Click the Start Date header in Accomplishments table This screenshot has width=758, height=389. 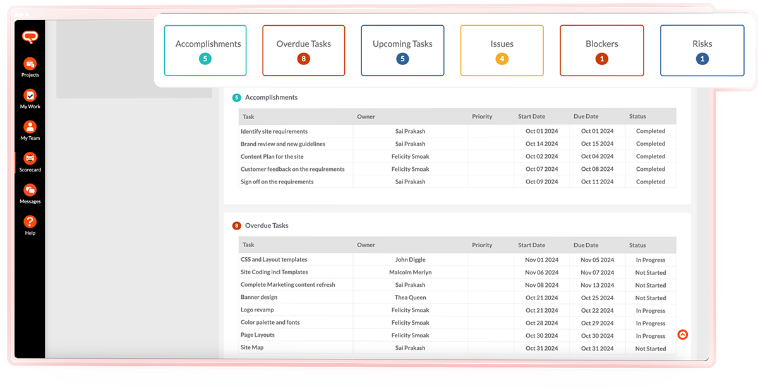[x=531, y=117]
